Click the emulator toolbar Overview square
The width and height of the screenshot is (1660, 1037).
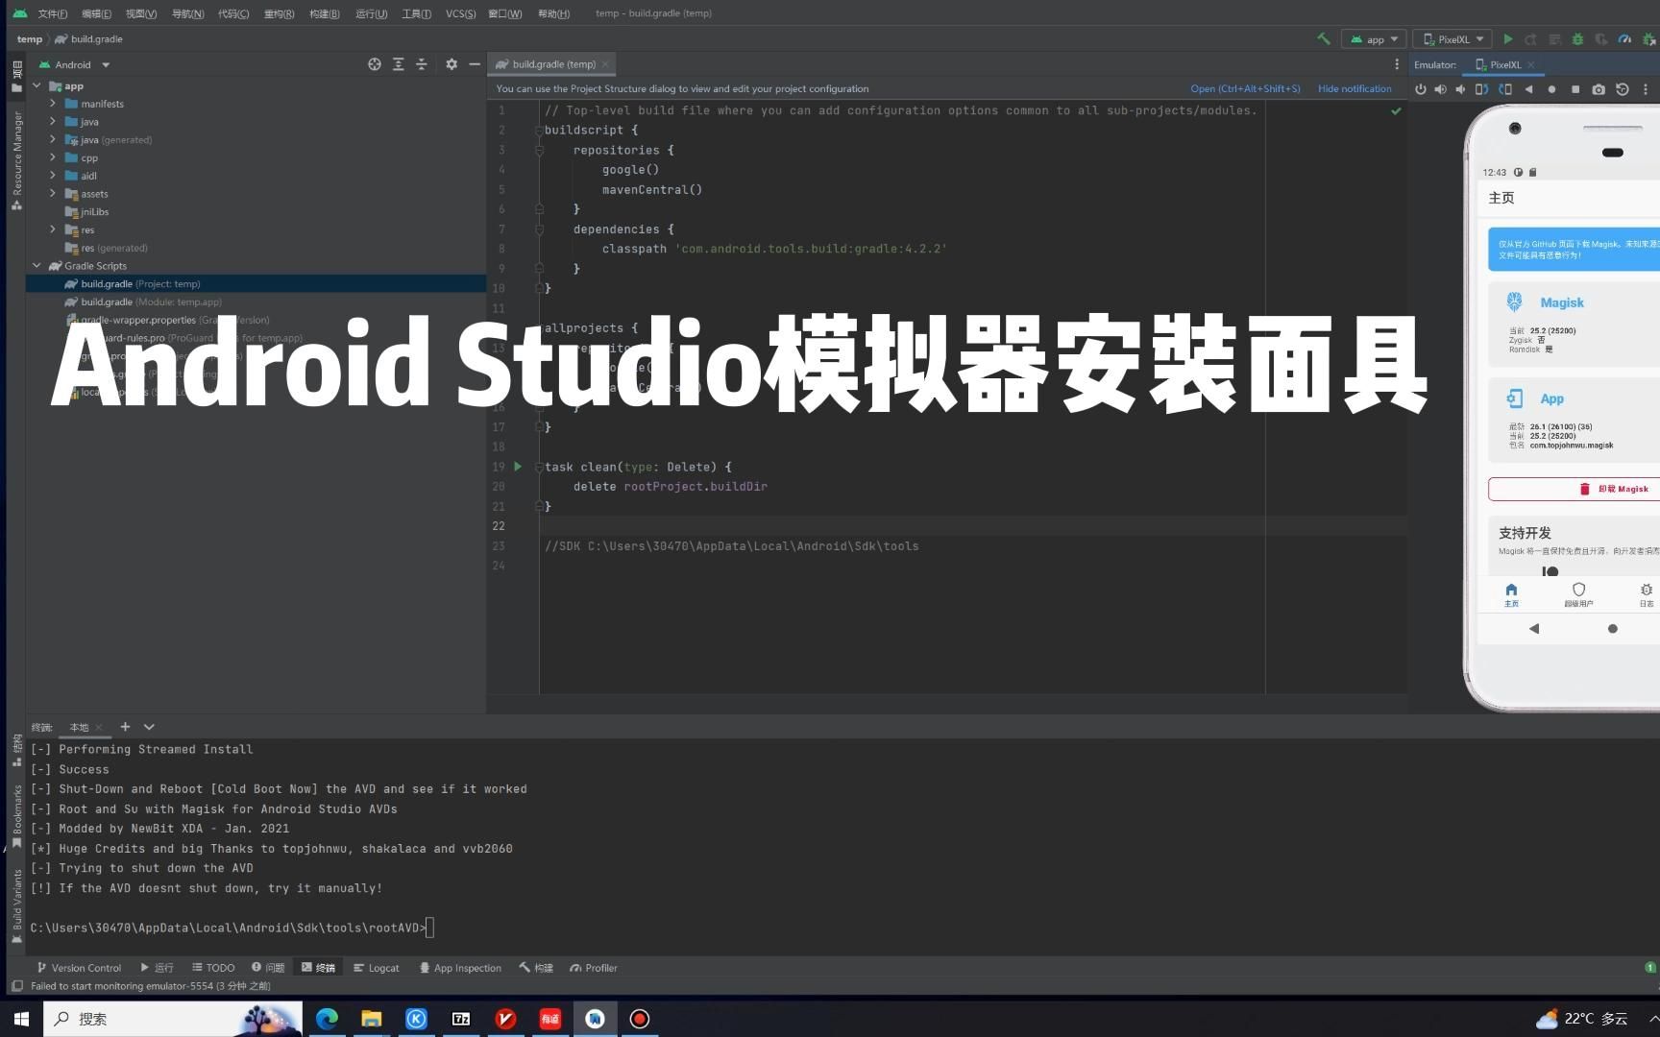1575,89
